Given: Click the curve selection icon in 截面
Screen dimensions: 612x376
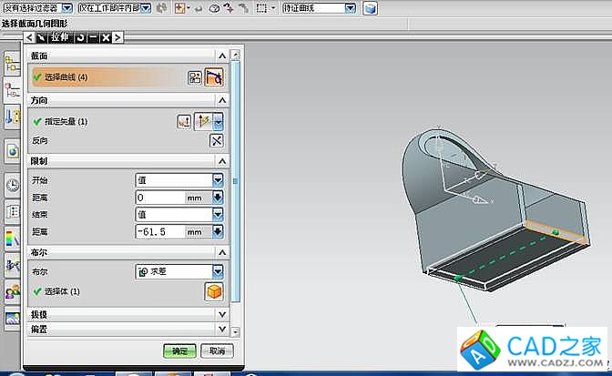Looking at the screenshot, I should pyautogui.click(x=214, y=77).
